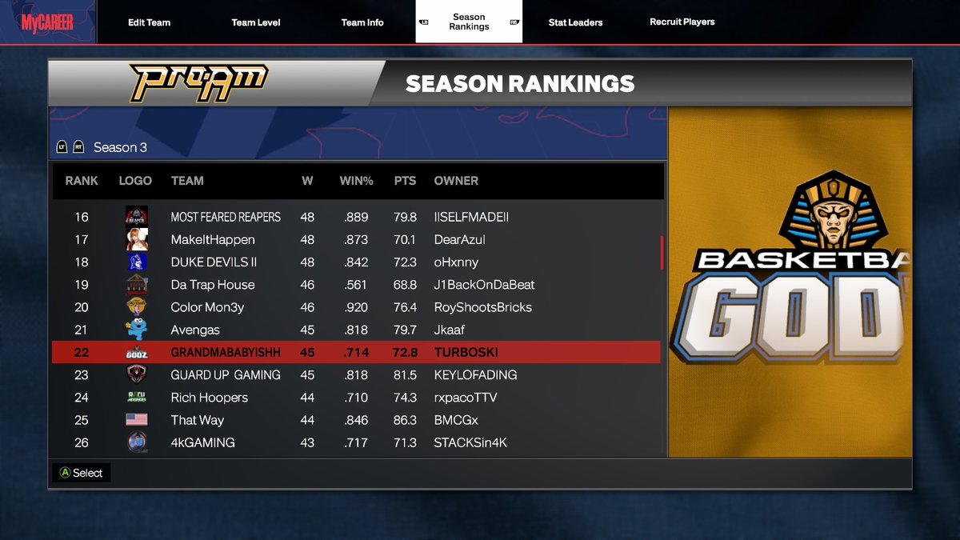Click the RT trigger icon beside Season 3

78,147
